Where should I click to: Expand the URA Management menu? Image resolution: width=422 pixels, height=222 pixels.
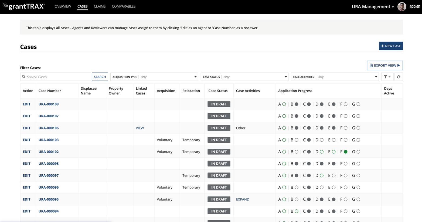(x=373, y=6)
